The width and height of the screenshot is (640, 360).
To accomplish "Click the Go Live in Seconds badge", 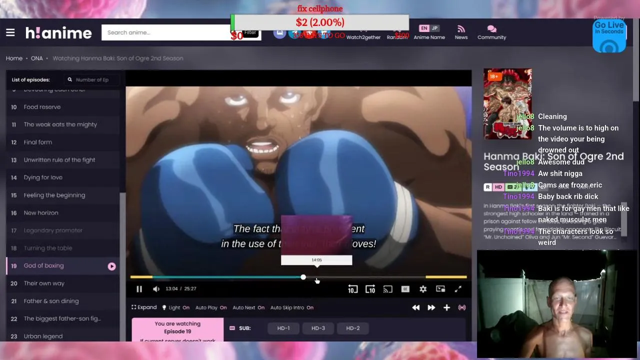I will [x=609, y=36].
